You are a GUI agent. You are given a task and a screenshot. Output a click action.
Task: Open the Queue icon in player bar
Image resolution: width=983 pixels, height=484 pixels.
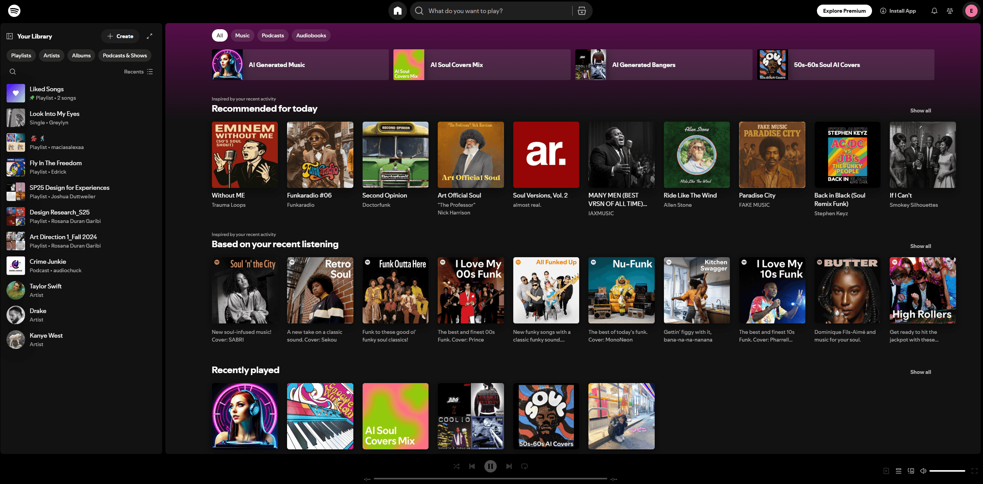pyautogui.click(x=898, y=471)
